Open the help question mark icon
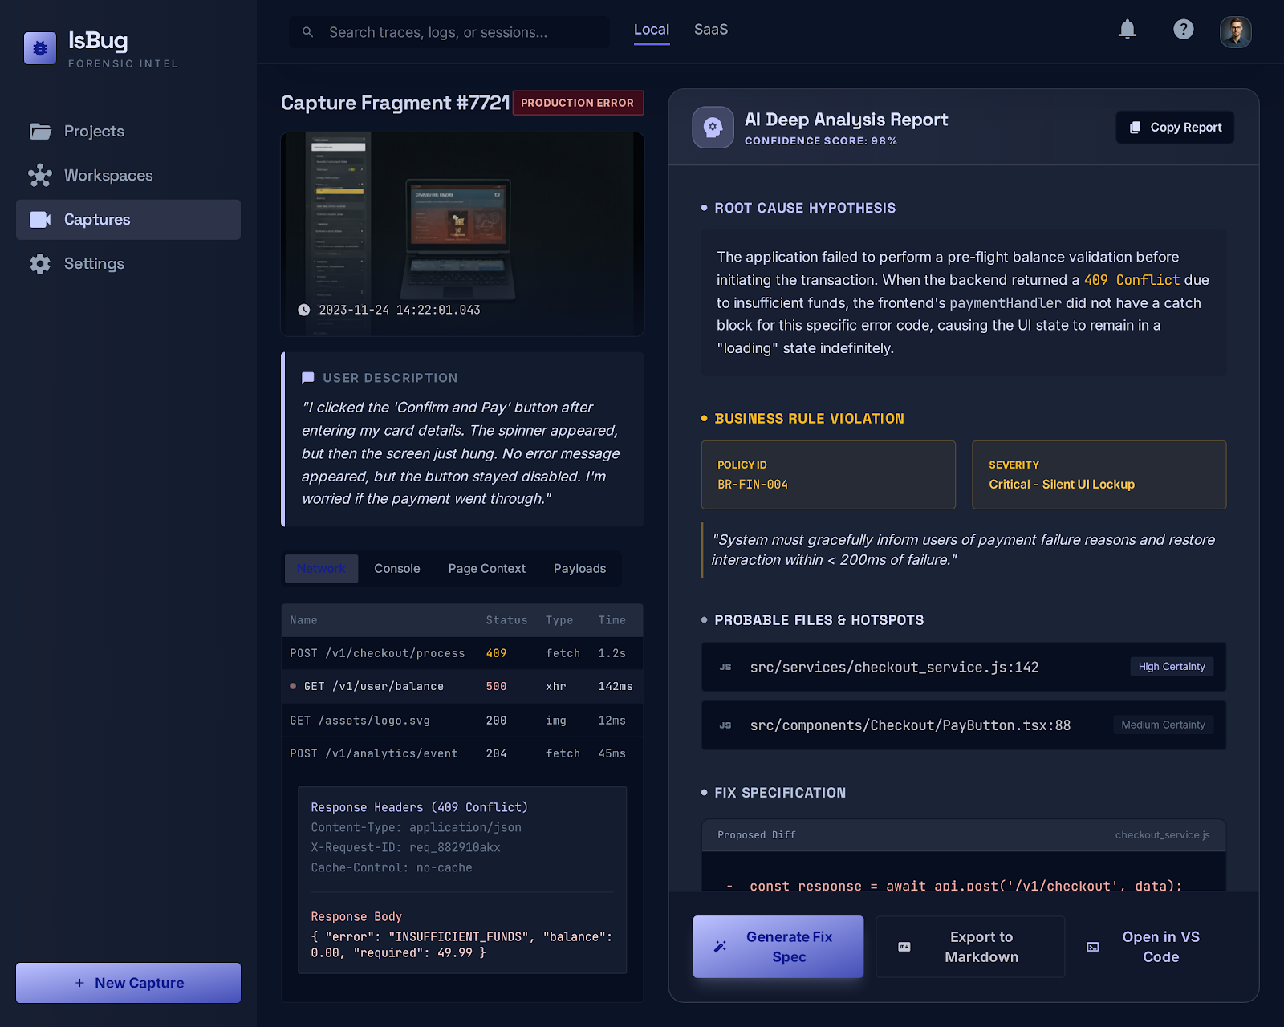Image resolution: width=1284 pixels, height=1027 pixels. tap(1183, 30)
